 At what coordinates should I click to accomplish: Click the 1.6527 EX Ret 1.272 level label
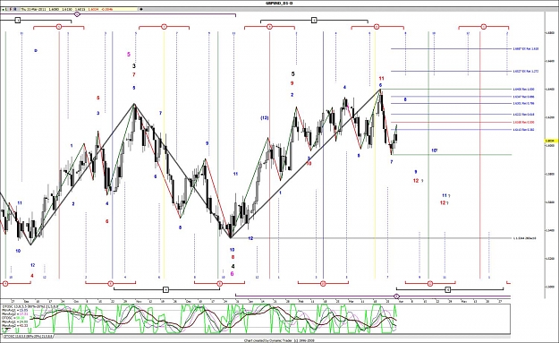(x=526, y=71)
